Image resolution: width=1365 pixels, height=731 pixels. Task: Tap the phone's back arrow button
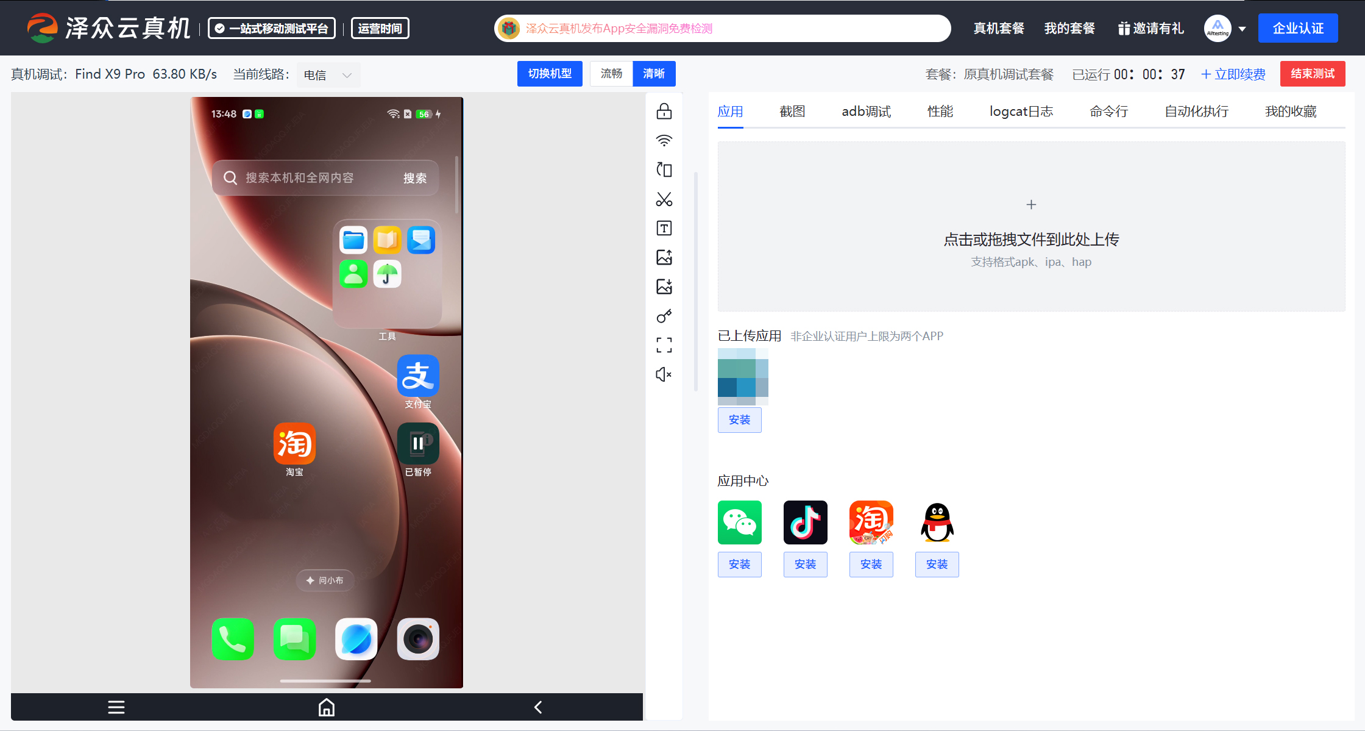538,707
